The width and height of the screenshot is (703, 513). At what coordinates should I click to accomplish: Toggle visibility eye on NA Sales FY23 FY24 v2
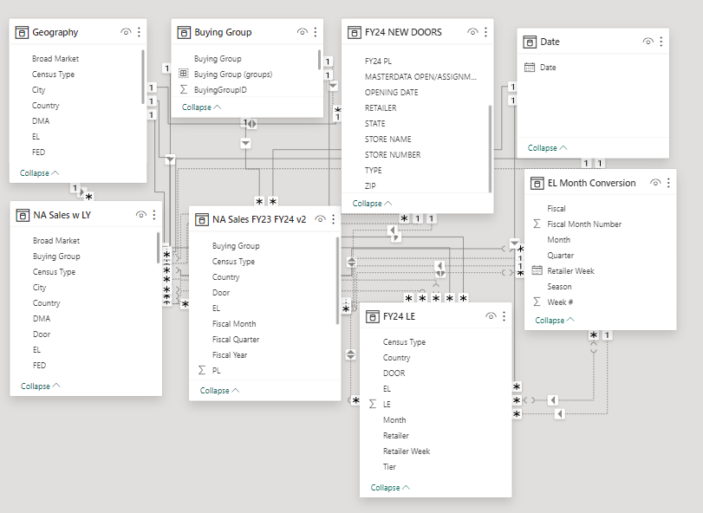click(x=320, y=219)
